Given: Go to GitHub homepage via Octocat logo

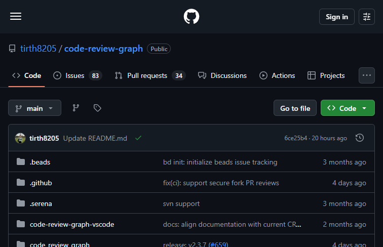Looking at the screenshot, I should point(191,17).
